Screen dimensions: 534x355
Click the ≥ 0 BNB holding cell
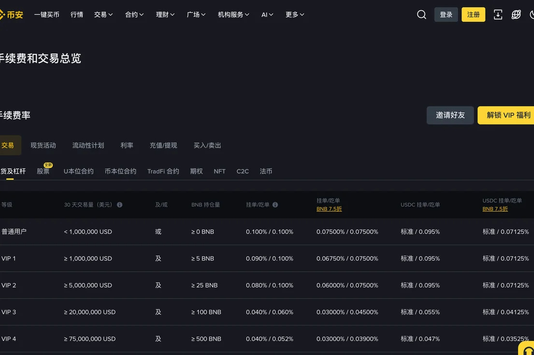(202, 232)
